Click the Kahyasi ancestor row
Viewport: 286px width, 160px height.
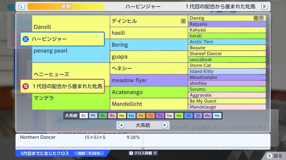[x=227, y=30]
